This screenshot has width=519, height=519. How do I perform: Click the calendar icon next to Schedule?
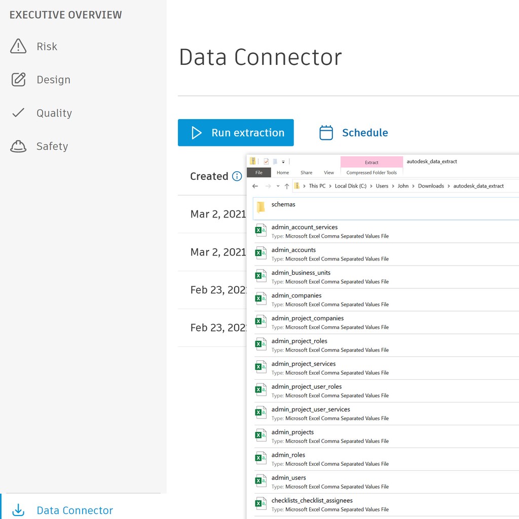327,132
